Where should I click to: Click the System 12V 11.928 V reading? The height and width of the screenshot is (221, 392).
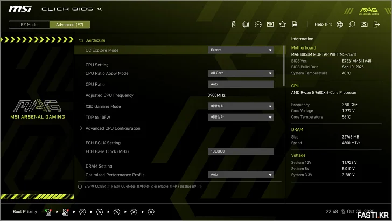pyautogui.click(x=349, y=163)
